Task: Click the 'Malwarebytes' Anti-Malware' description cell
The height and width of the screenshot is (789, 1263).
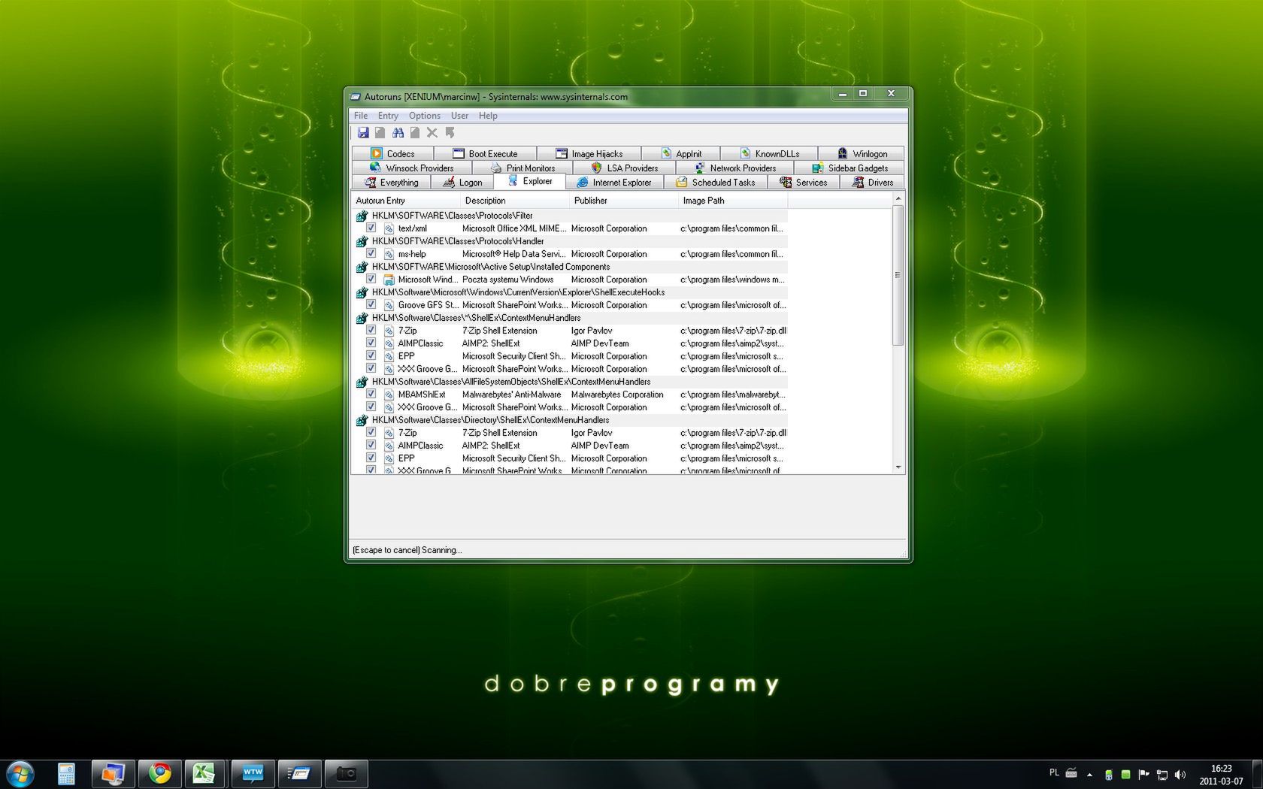Action: [x=511, y=394]
